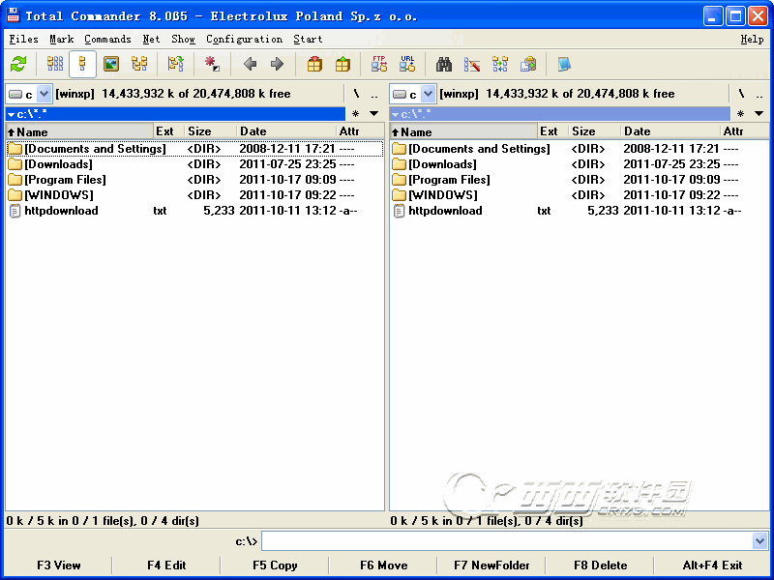Open file search with binoculars icon
Image resolution: width=774 pixels, height=580 pixels.
pyautogui.click(x=444, y=64)
